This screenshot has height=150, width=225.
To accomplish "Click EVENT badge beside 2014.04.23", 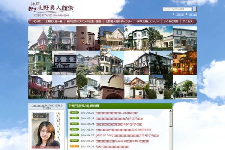I will point(74,146).
